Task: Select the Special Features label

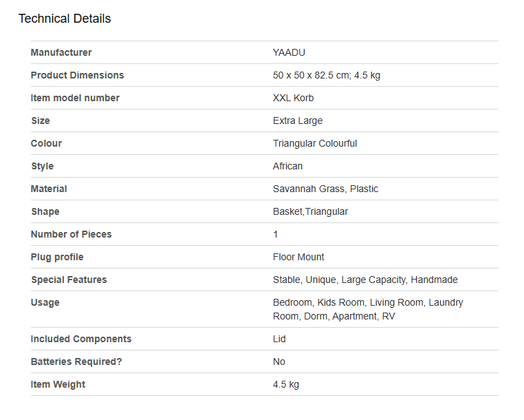Action: coord(69,280)
